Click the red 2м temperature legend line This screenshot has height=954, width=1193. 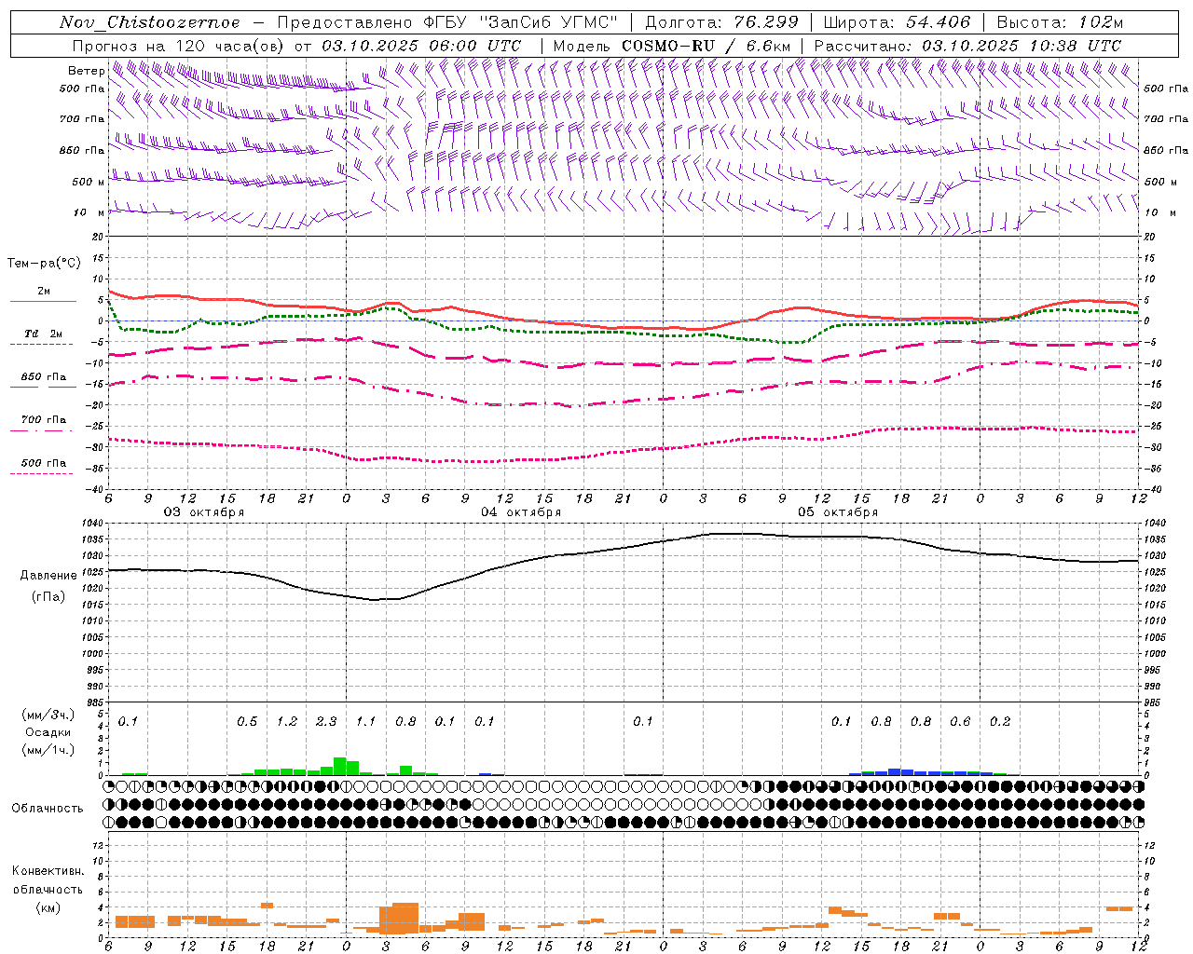tap(43, 301)
